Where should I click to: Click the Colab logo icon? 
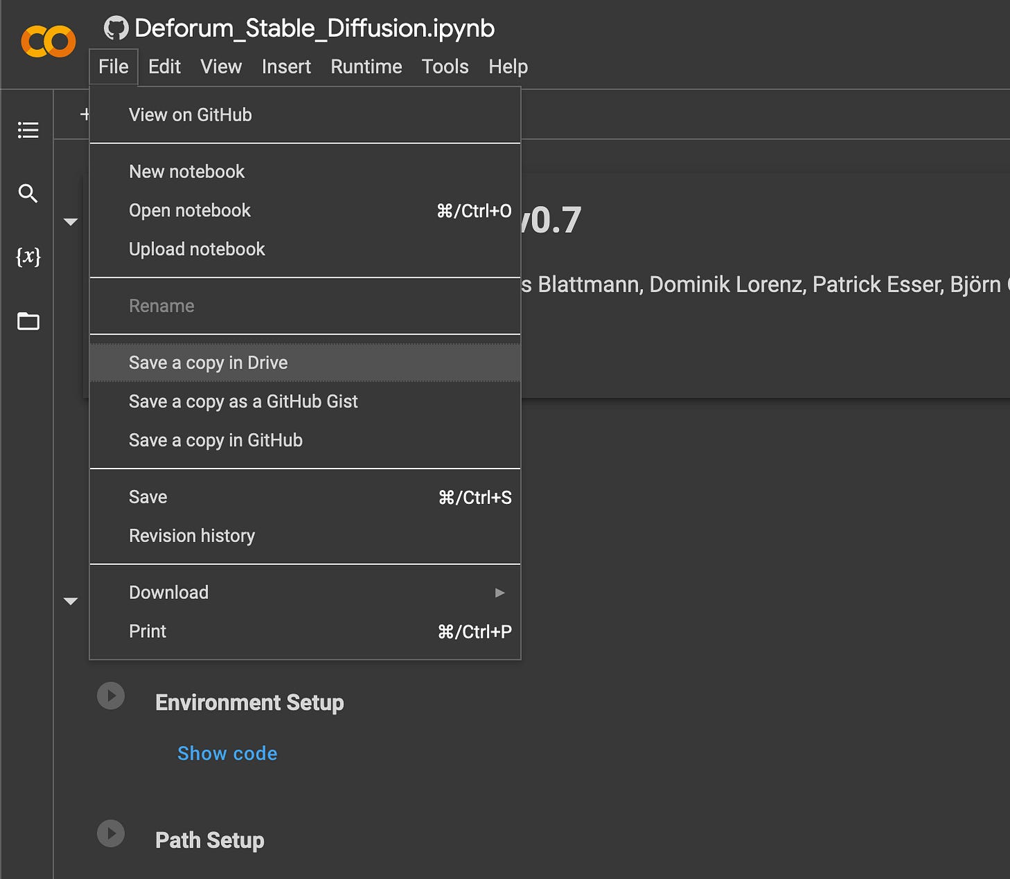pos(48,42)
